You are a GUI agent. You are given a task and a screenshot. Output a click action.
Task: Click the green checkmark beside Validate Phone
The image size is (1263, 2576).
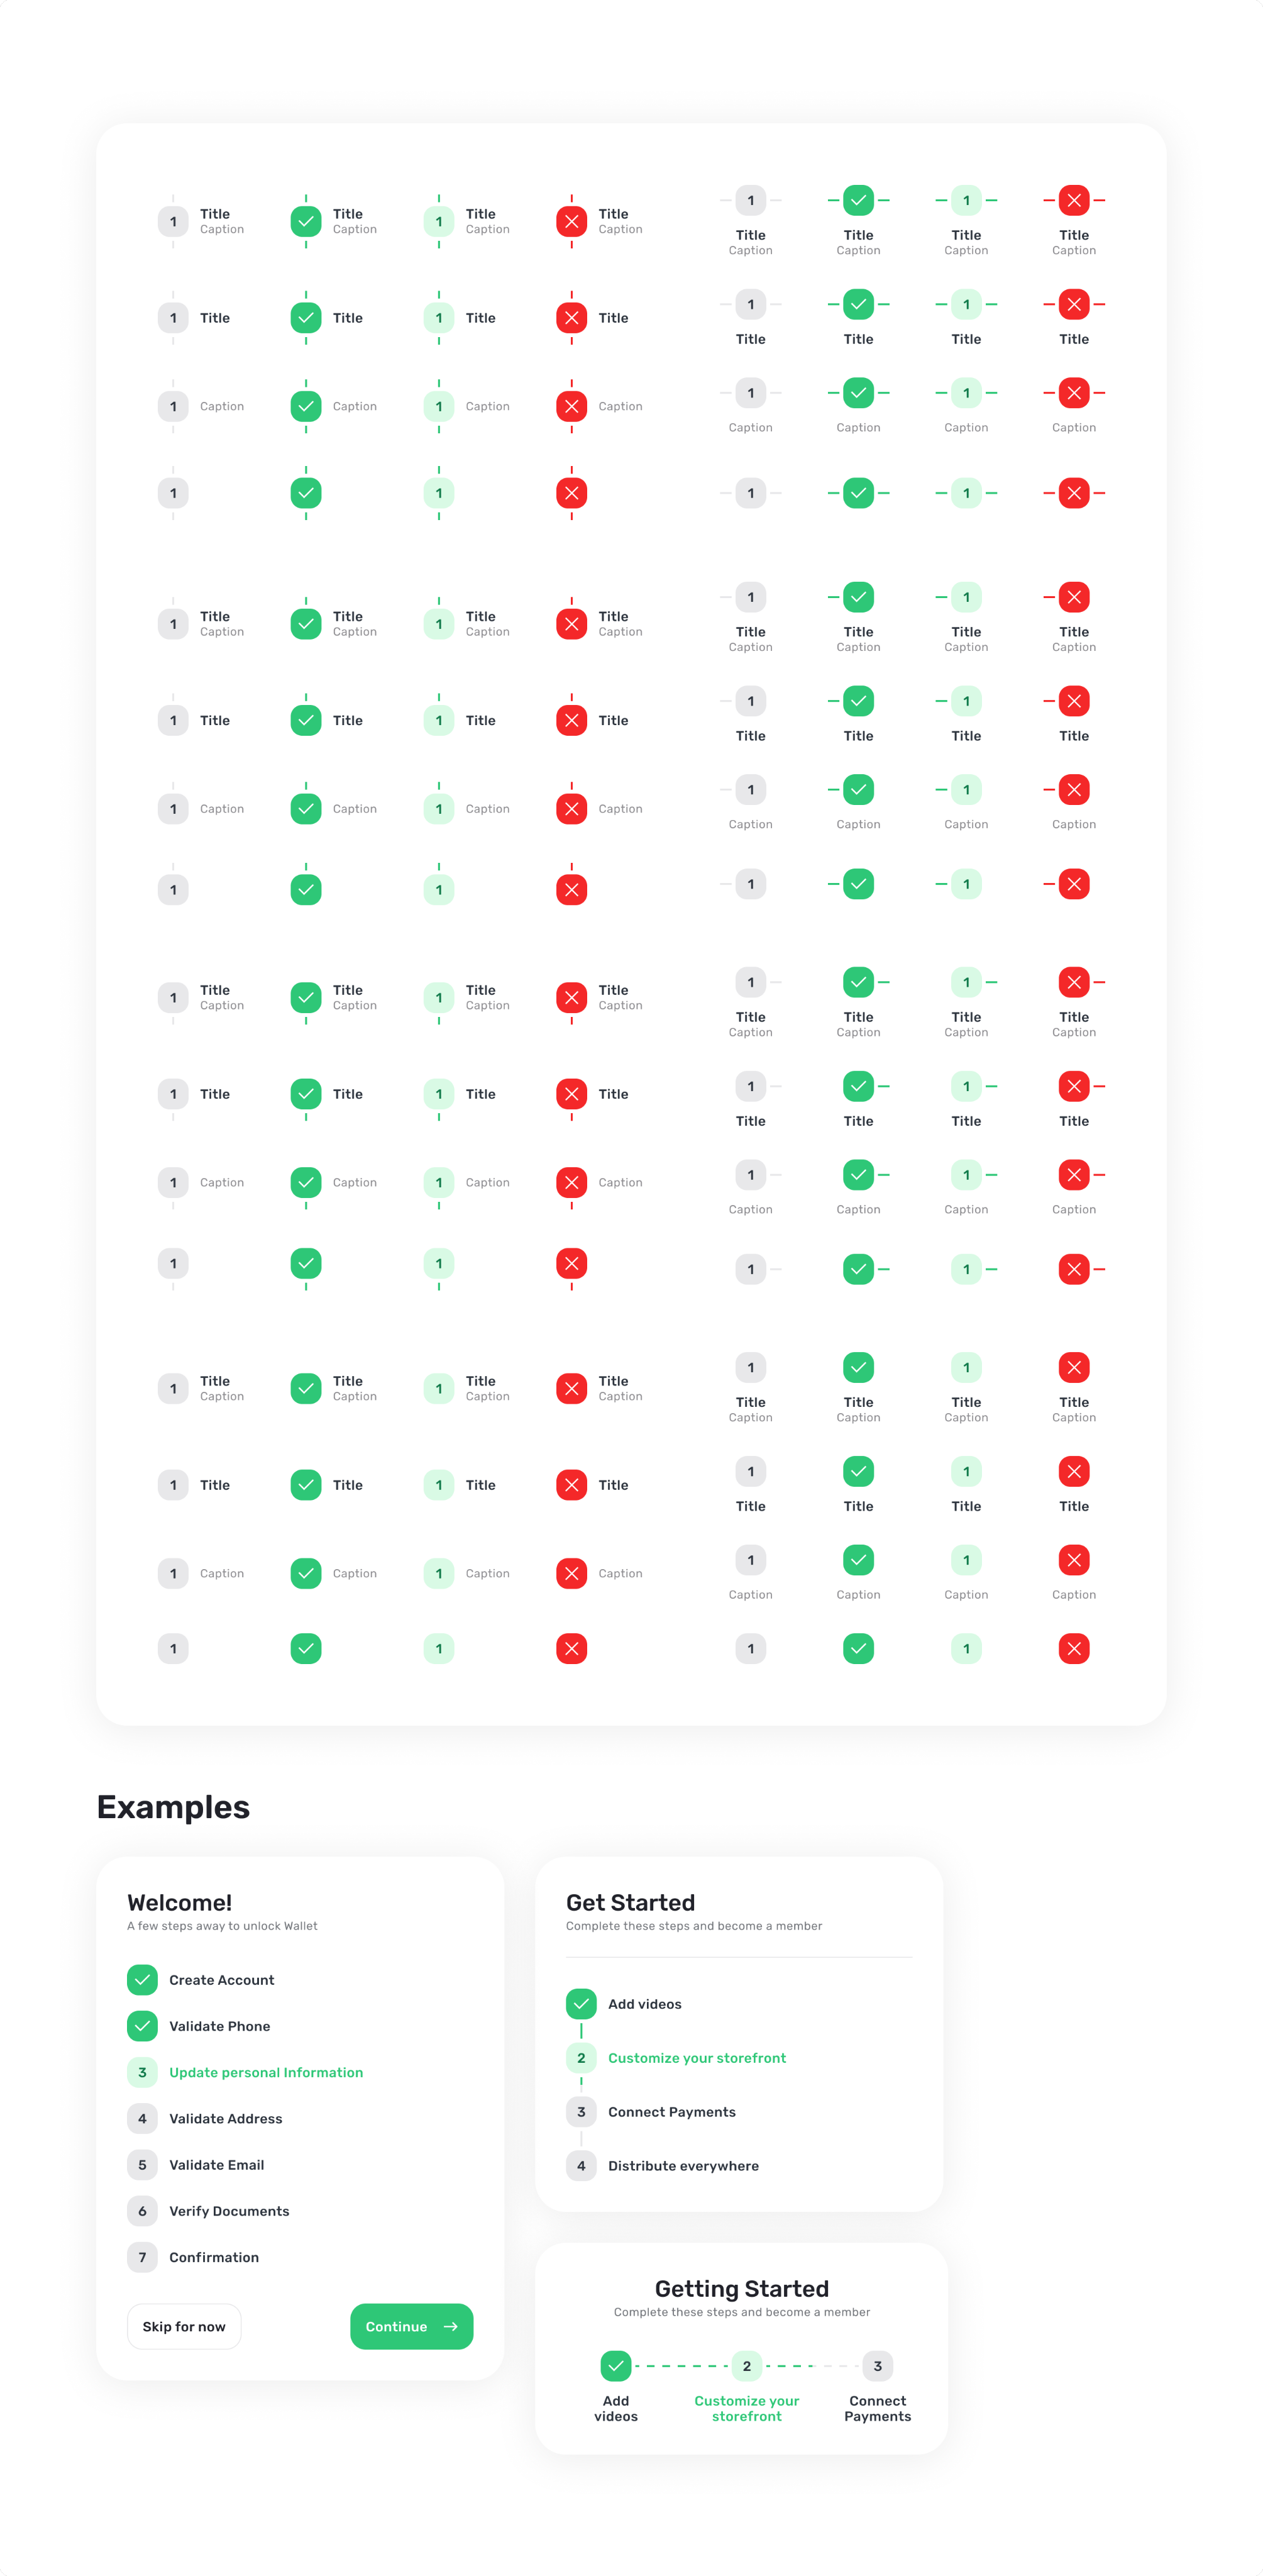[142, 2025]
